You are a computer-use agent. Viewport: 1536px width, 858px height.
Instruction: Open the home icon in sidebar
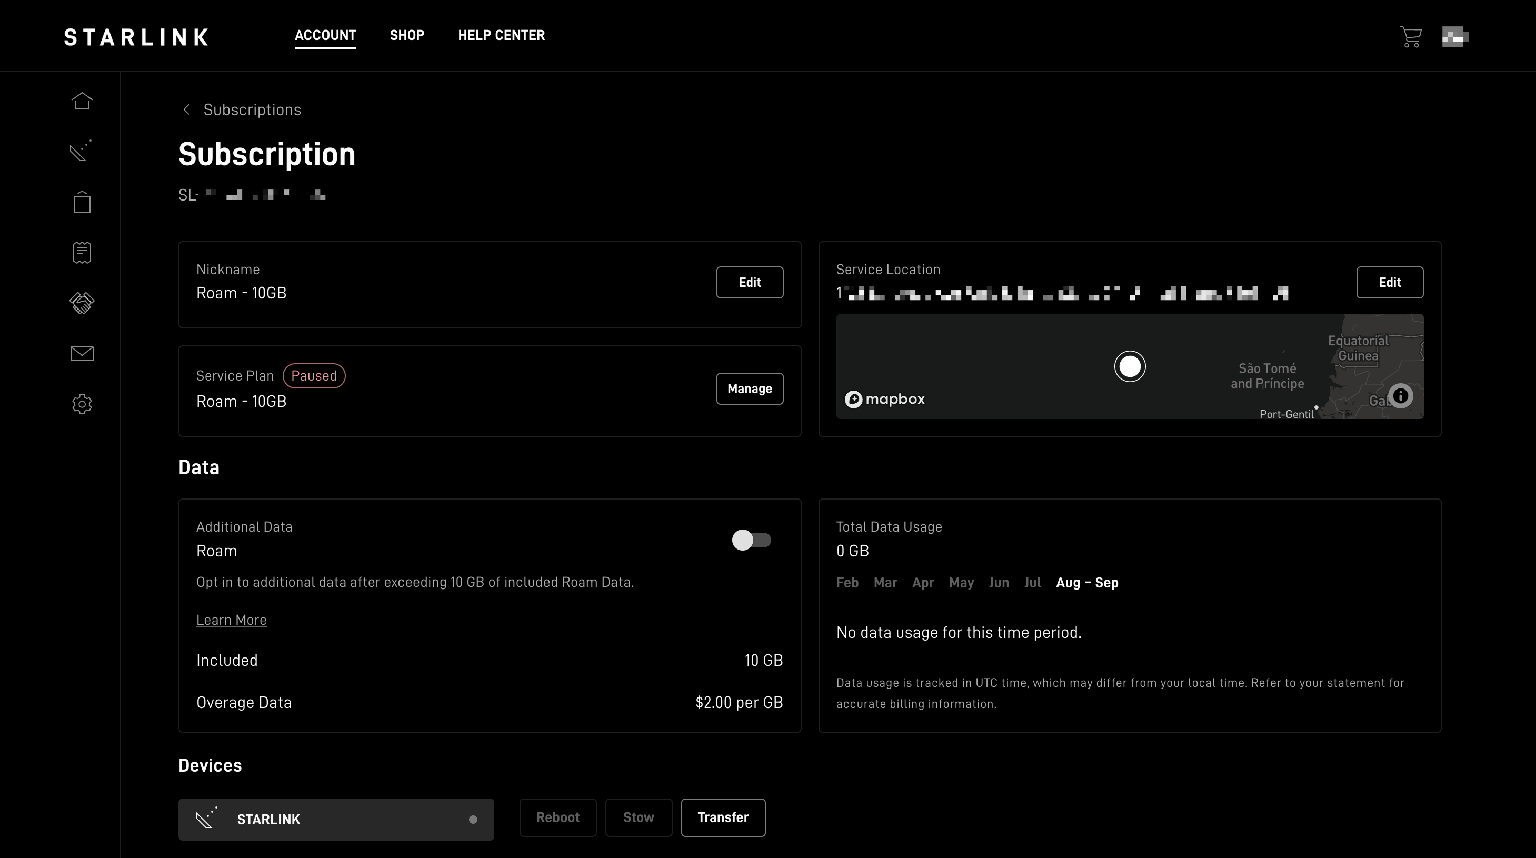82,102
